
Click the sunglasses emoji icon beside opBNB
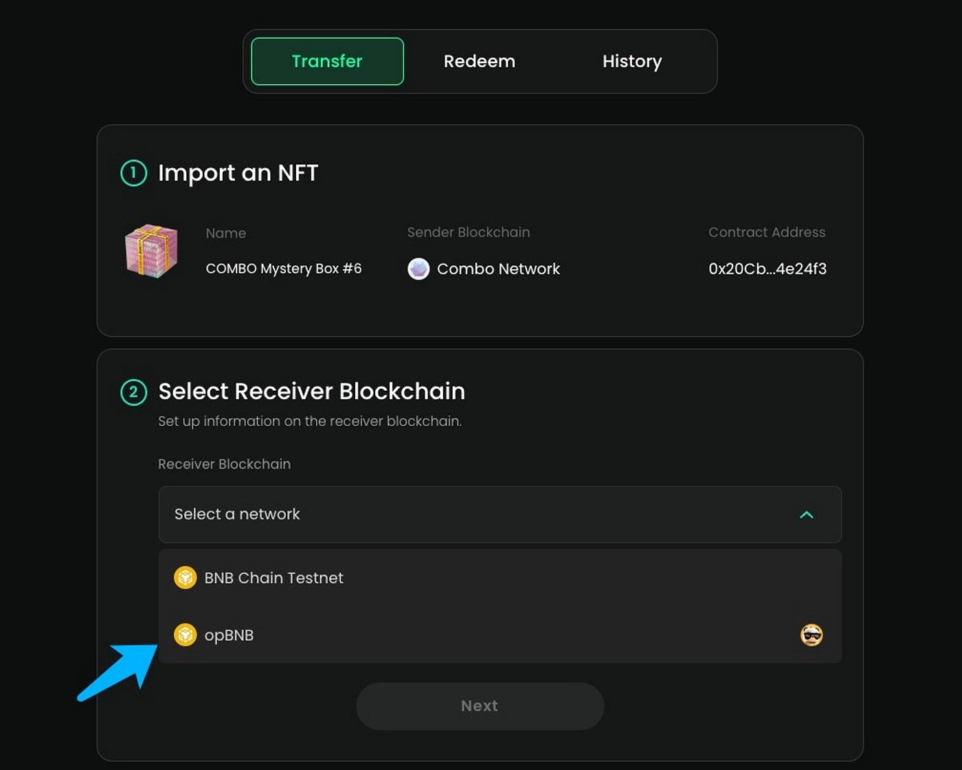point(812,635)
